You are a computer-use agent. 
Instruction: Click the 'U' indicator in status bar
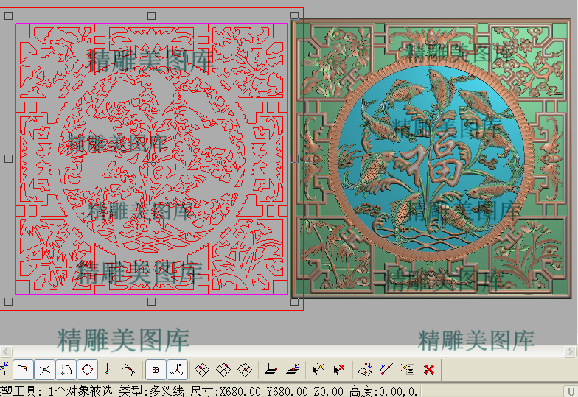[x=571, y=391]
